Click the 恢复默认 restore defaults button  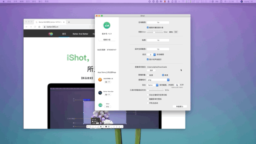180,106
